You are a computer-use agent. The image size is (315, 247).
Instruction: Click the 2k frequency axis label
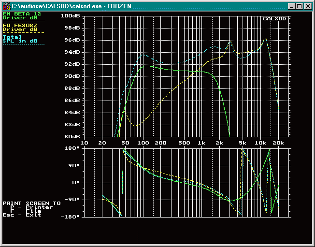coord(219,143)
